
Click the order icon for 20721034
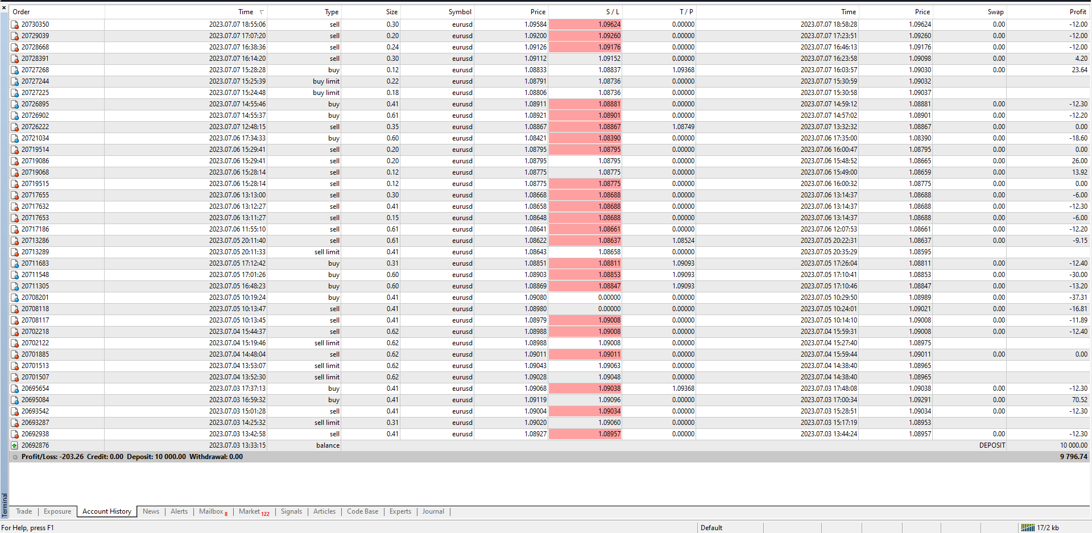point(15,138)
